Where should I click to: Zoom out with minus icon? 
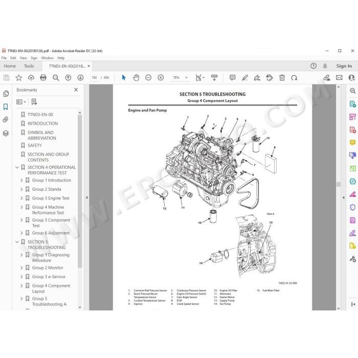(x=148, y=78)
